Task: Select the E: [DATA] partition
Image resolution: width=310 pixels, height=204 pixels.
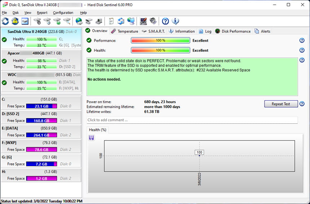Action: point(41,132)
